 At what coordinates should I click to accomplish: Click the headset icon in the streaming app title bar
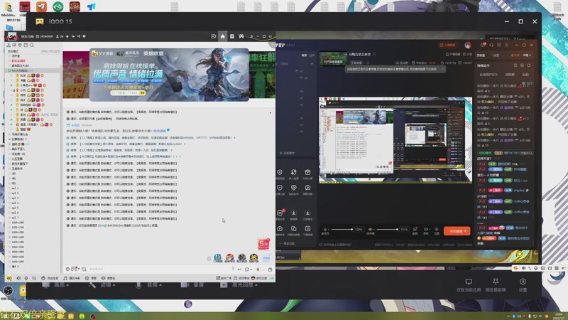[x=491, y=45]
